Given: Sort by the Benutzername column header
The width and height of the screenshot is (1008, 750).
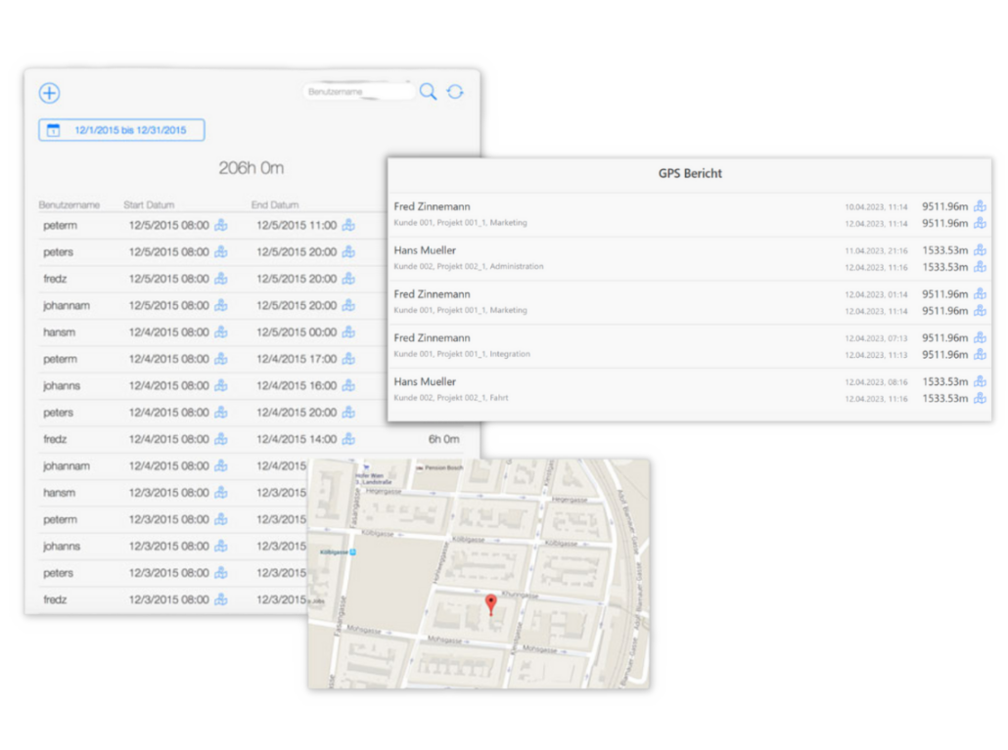Looking at the screenshot, I should pos(69,205).
